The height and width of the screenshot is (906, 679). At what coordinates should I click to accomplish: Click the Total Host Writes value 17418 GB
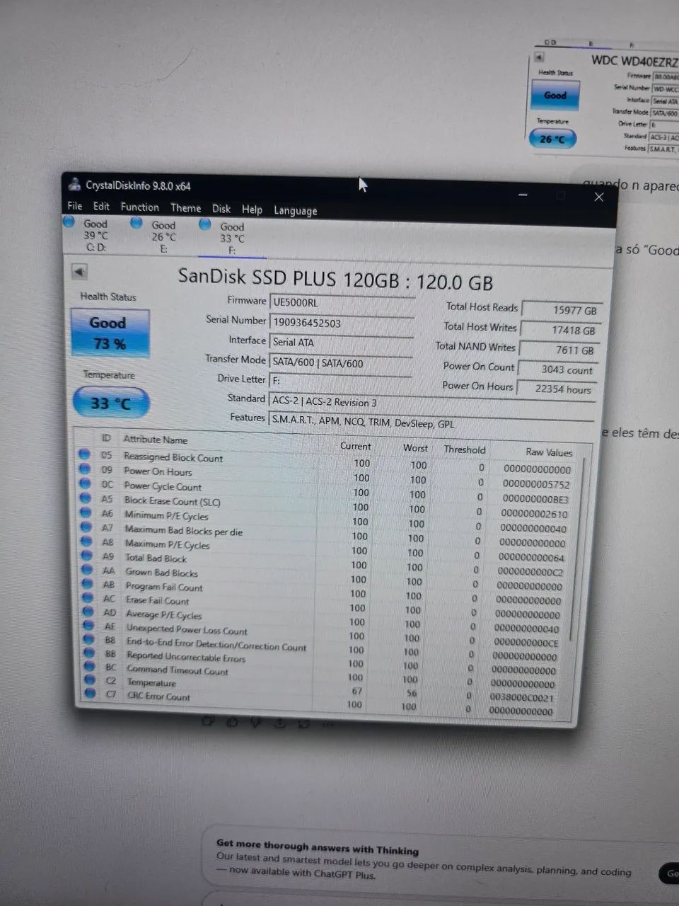pyautogui.click(x=560, y=330)
